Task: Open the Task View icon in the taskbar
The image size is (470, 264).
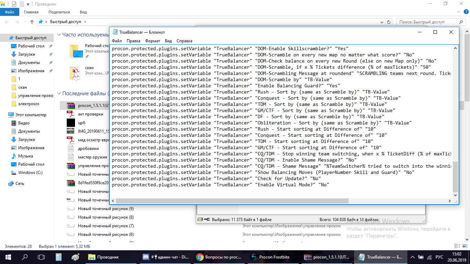Action: [x=41, y=257]
